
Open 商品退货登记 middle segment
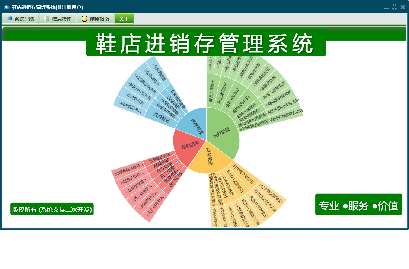(x=222, y=93)
